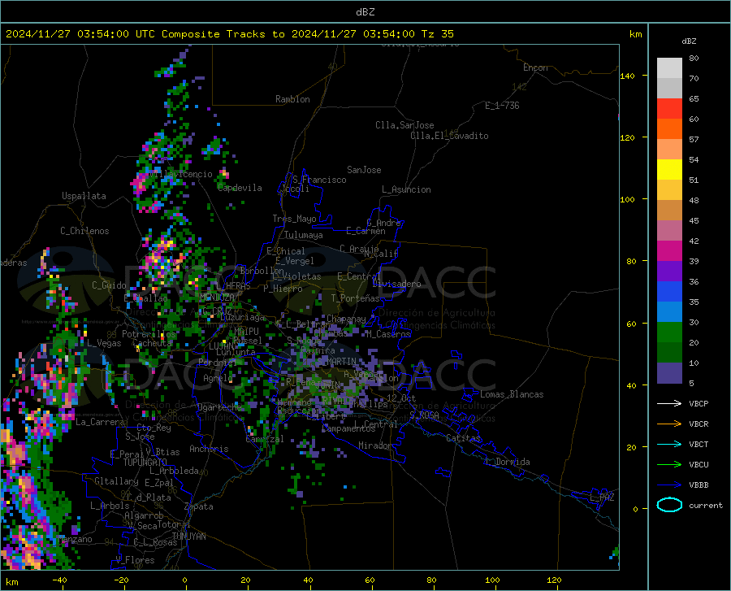This screenshot has height=591, width=731.
Task: Click the Lomas_Blancas map label
Action: 512,394
